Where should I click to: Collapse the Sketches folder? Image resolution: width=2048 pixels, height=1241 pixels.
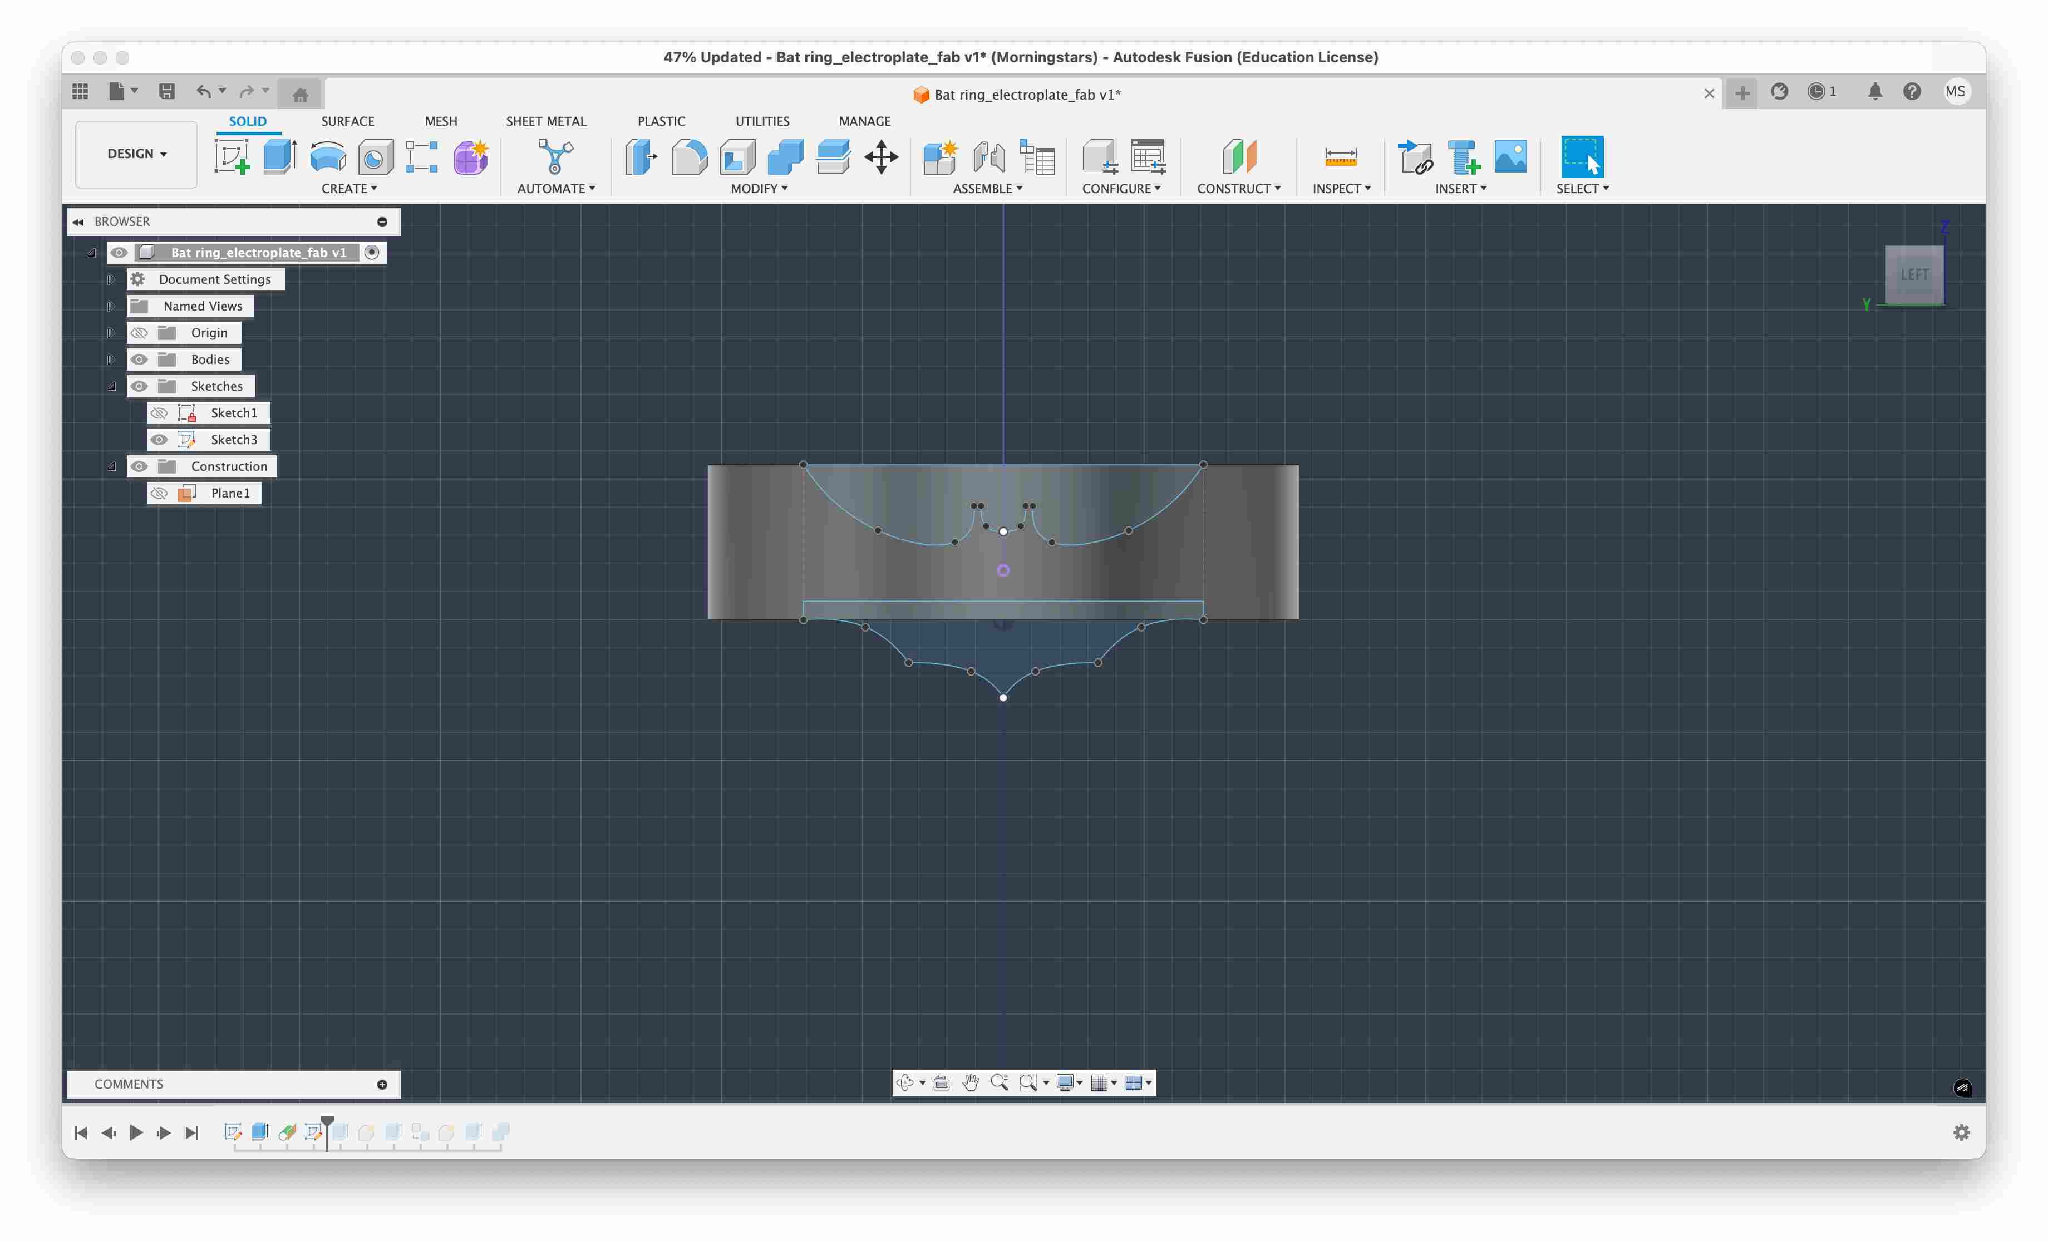point(111,386)
